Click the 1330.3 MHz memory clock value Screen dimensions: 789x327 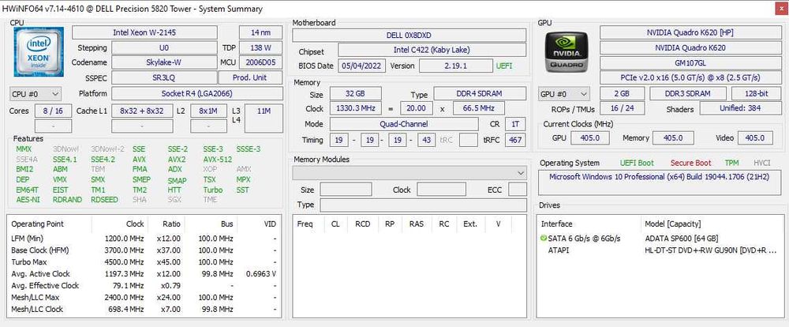(x=355, y=108)
